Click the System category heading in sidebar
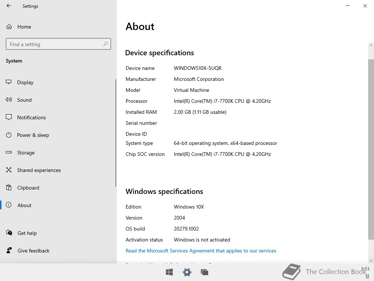This screenshot has height=281, width=374. pyautogui.click(x=14, y=61)
